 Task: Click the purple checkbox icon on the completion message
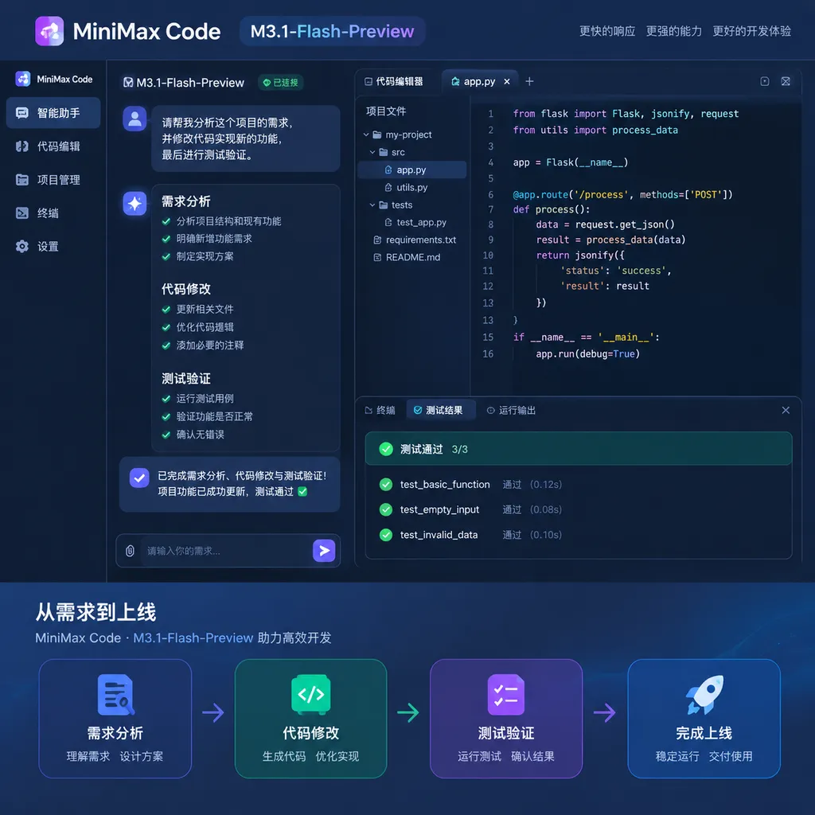coord(139,478)
